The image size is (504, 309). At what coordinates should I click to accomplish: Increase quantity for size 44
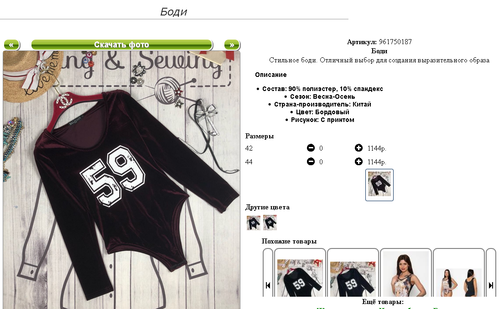(x=359, y=162)
